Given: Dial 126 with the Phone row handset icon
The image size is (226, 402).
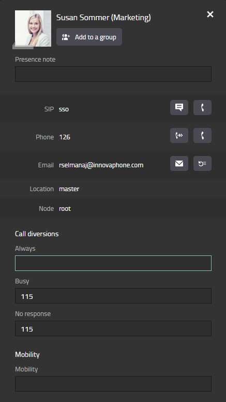Looking at the screenshot, I should pos(202,135).
